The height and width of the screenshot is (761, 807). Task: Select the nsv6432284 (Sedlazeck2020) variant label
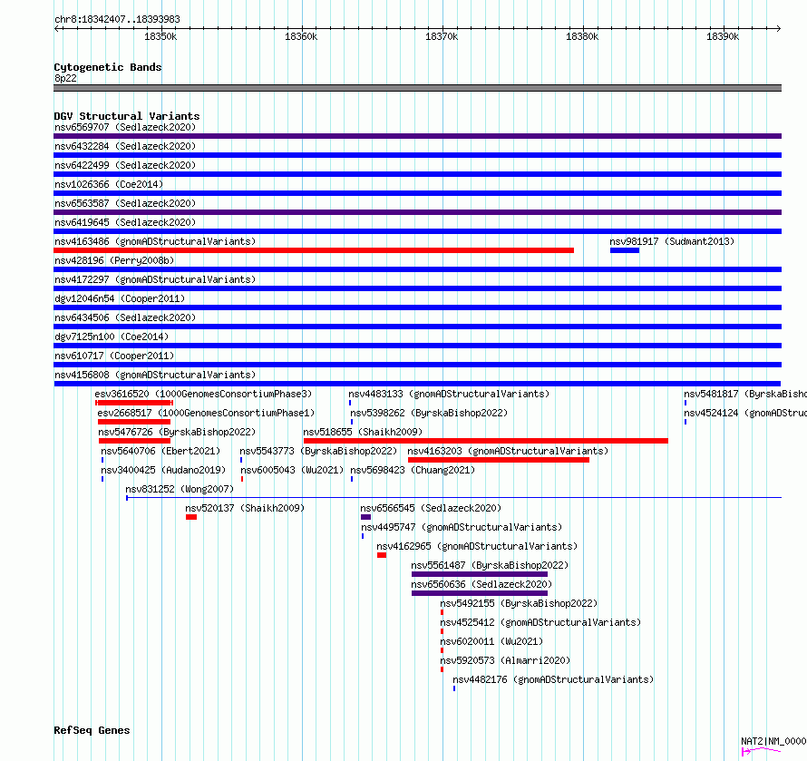125,146
